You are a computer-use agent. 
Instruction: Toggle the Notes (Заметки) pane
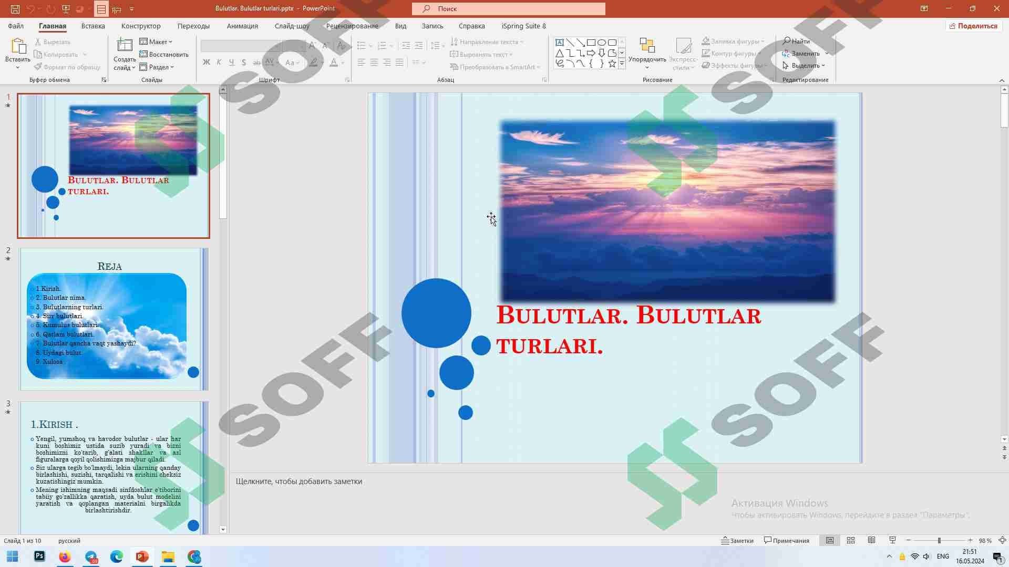[737, 540]
